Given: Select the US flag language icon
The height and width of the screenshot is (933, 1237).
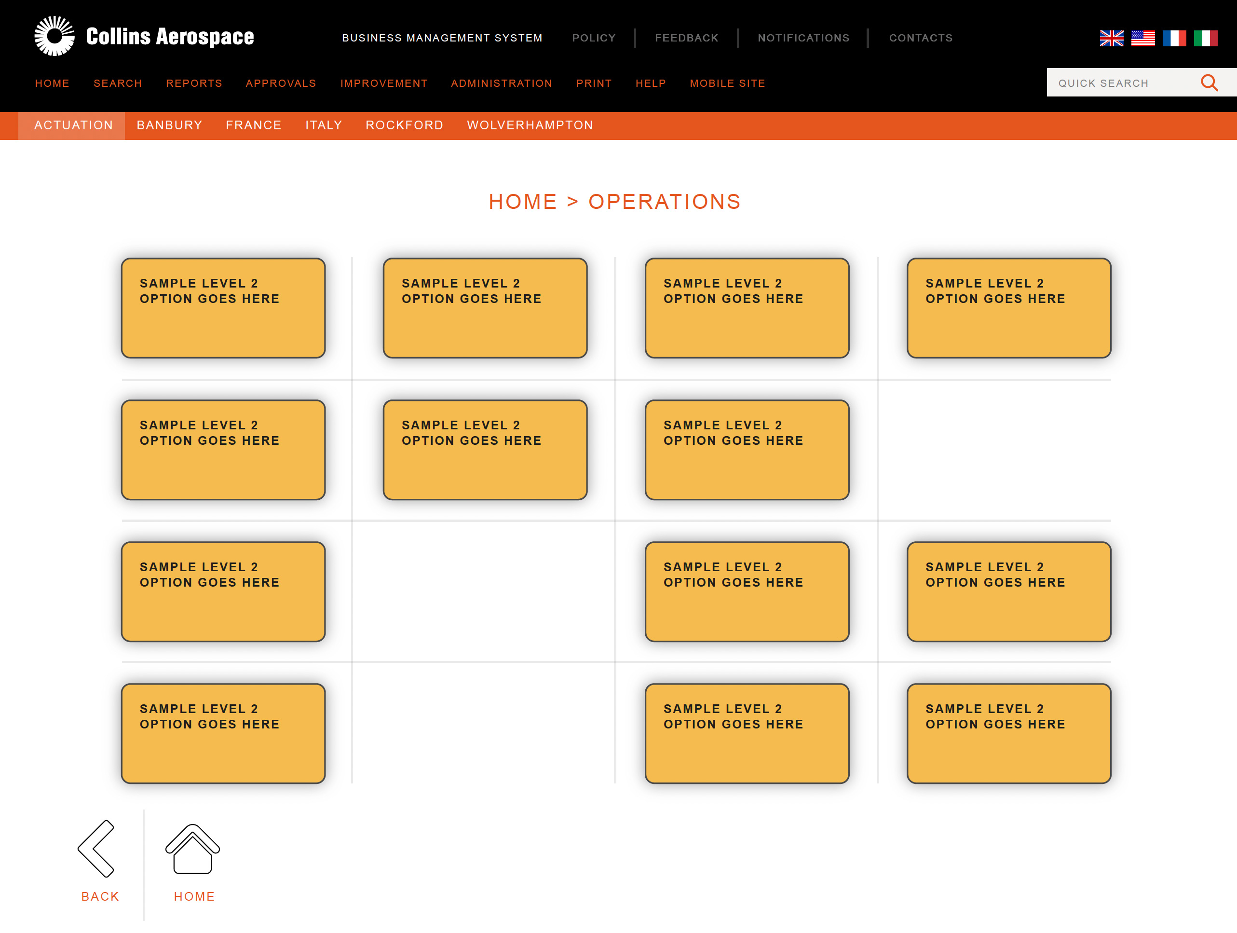Looking at the screenshot, I should click(1142, 38).
